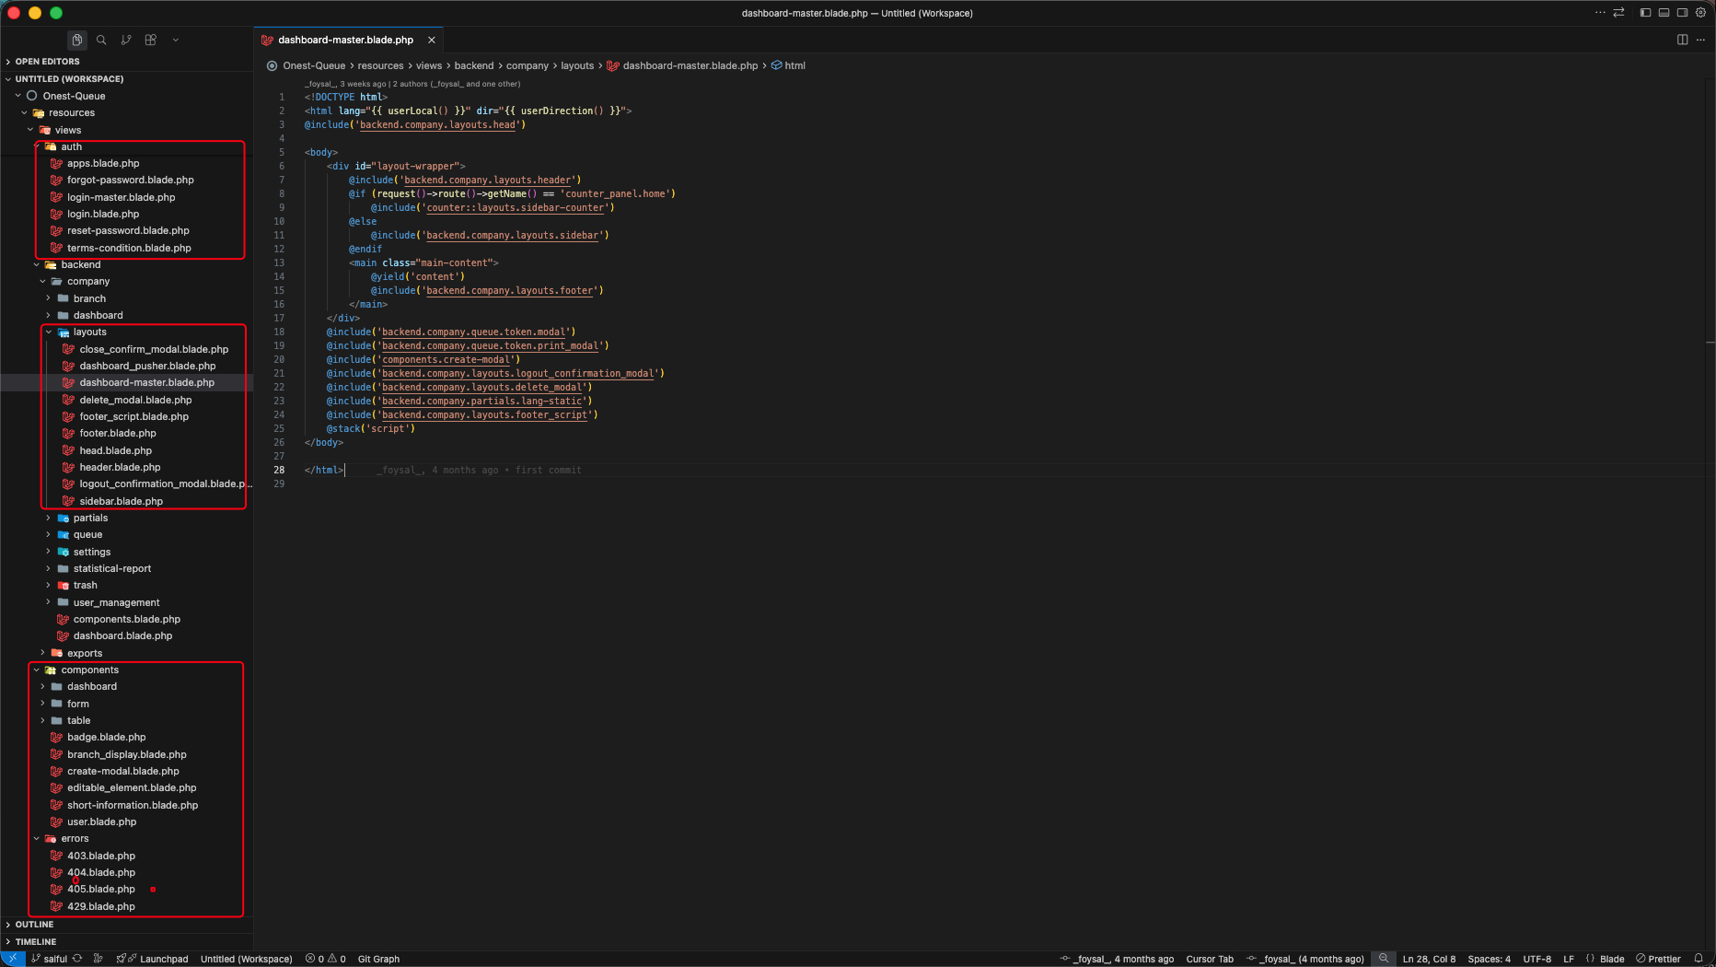1716x967 pixels.
Task: Collapse the UNTITLED (WORKSPACE) section
Action: coord(126,79)
